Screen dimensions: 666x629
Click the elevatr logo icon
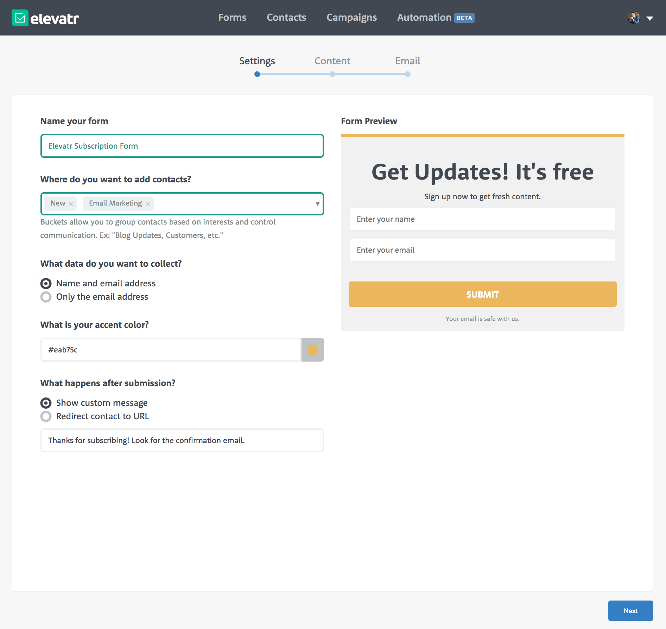[x=19, y=18]
